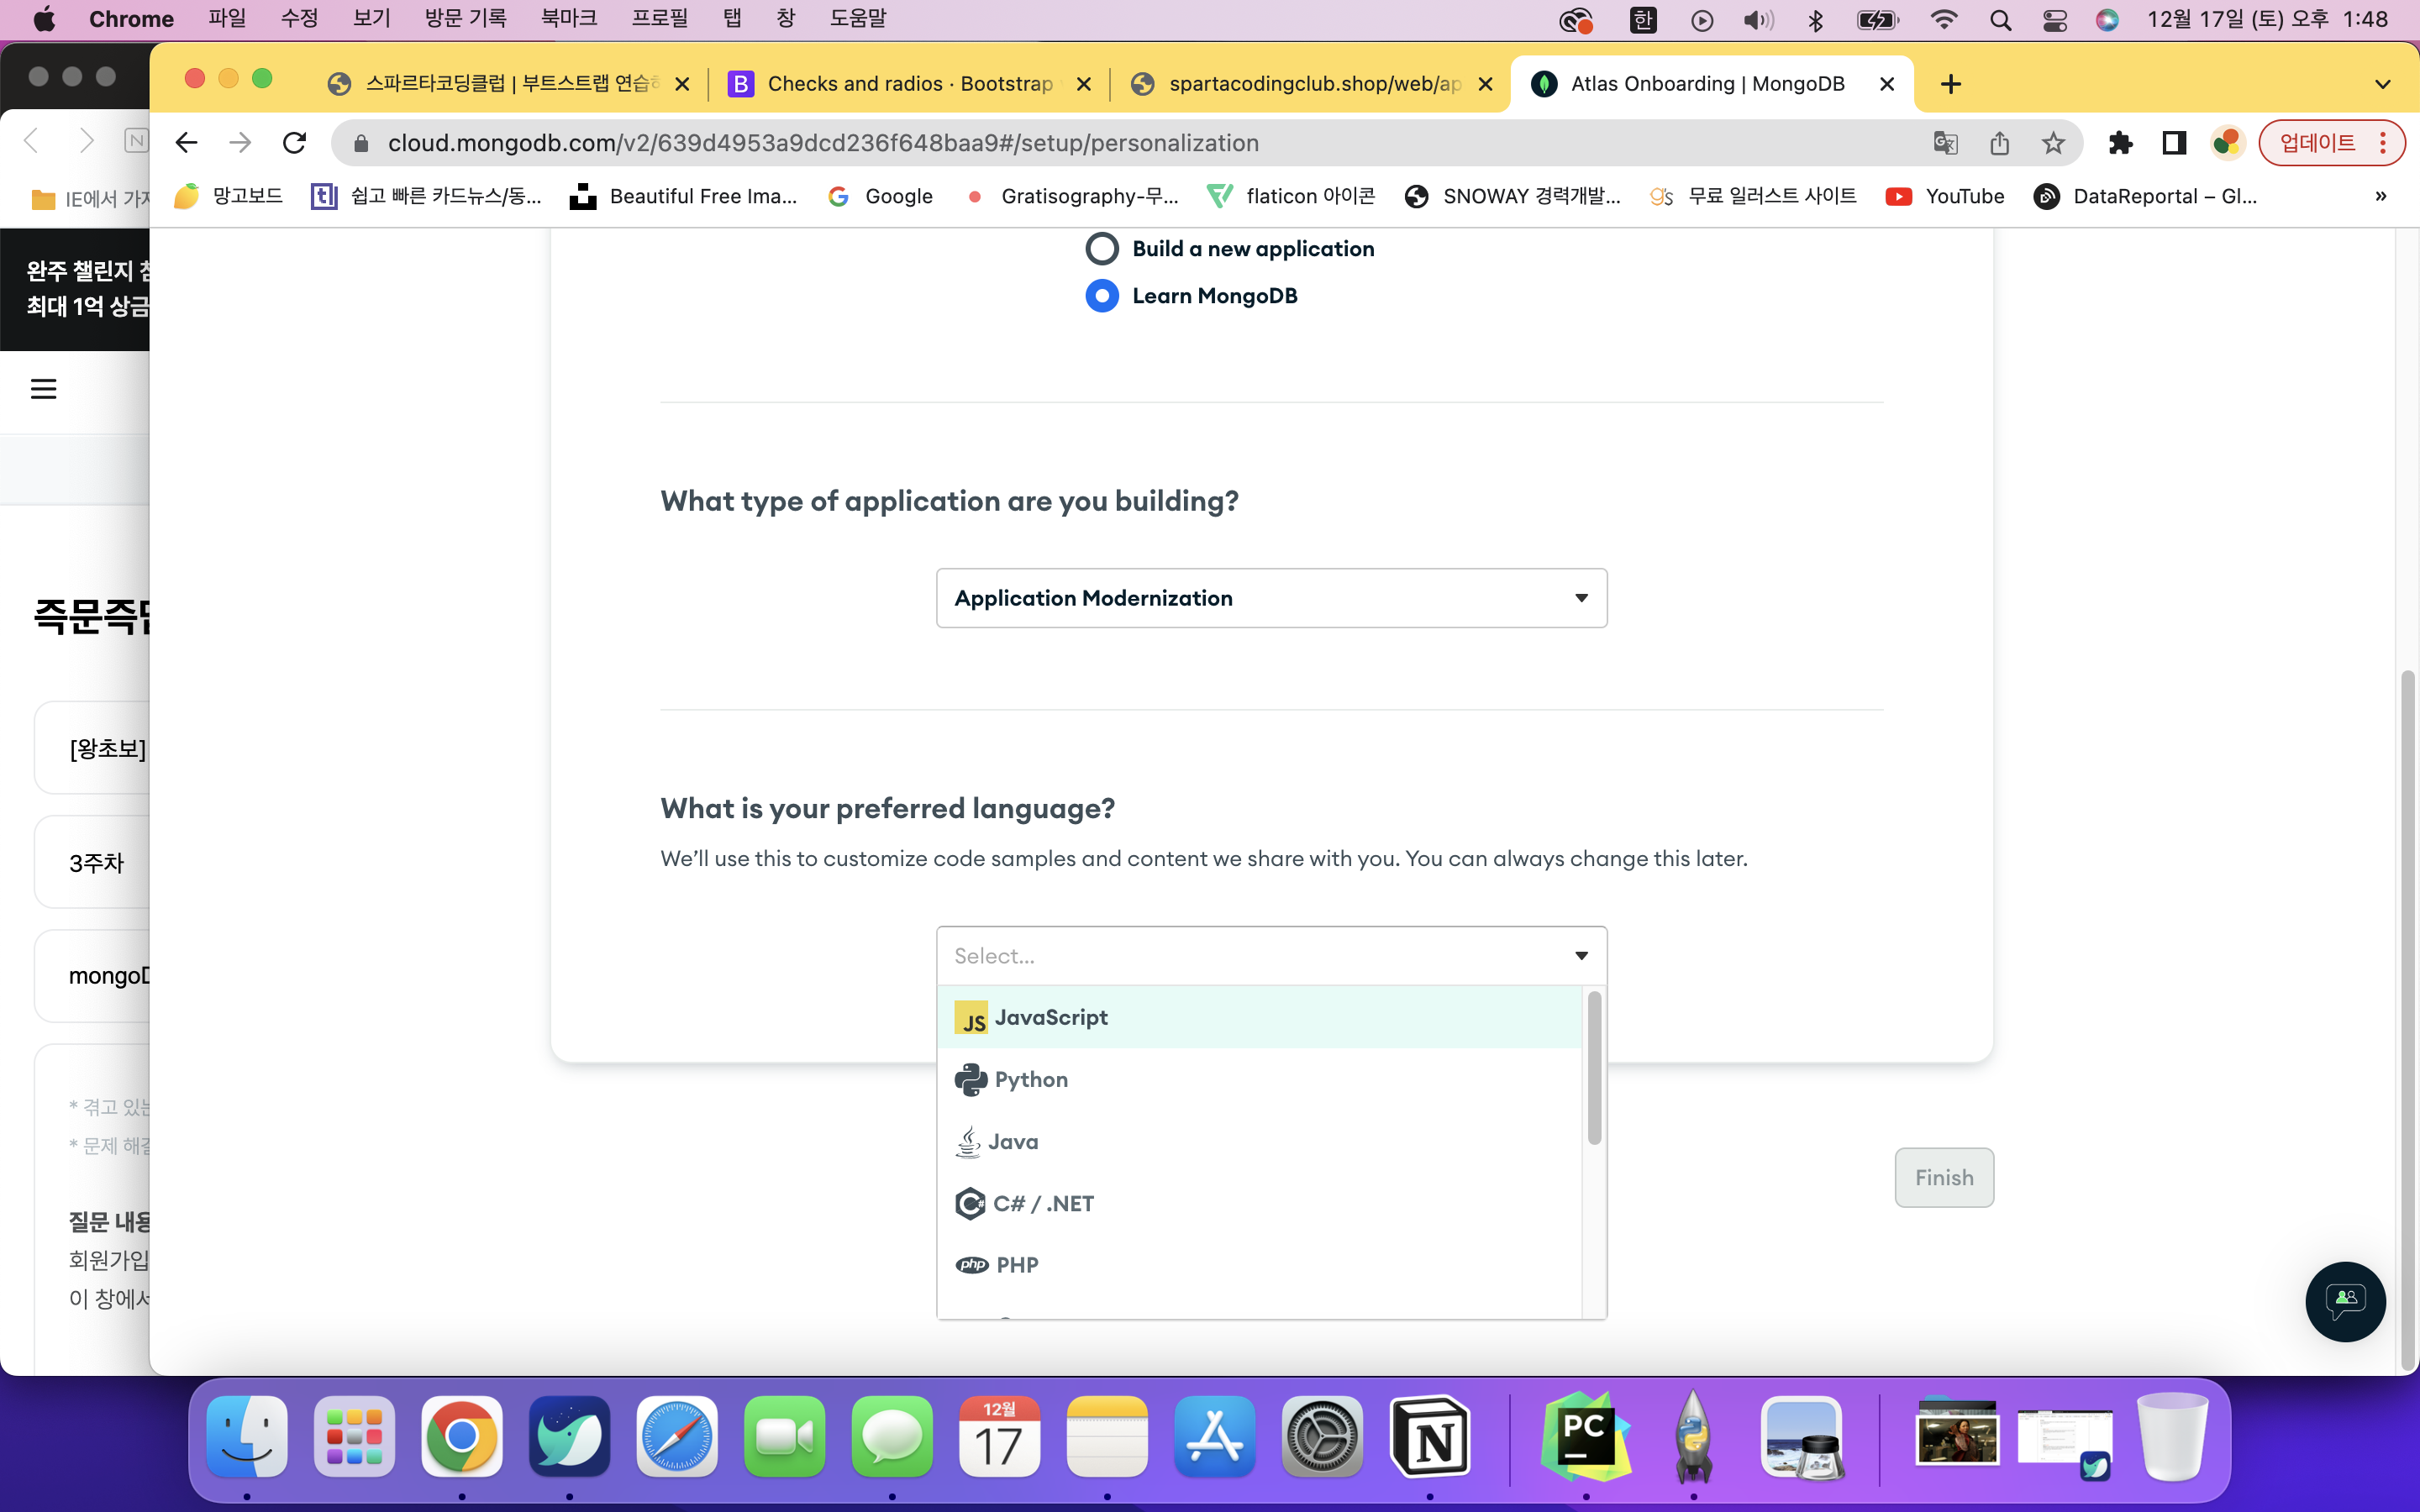Close the Atlas Onboarding MongoDB tab
Image resolution: width=2420 pixels, height=1512 pixels.
pos(1887,84)
